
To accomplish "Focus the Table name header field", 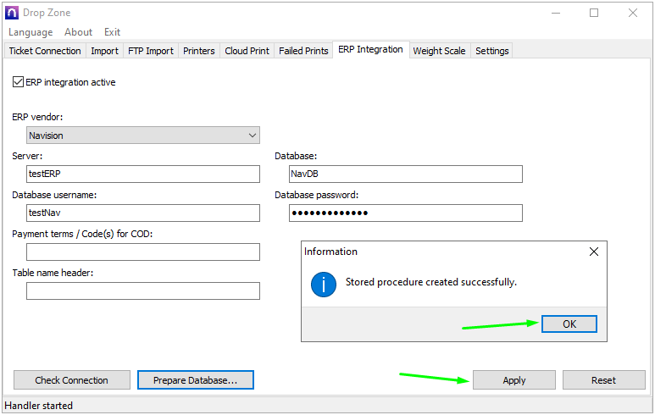I will 142,291.
